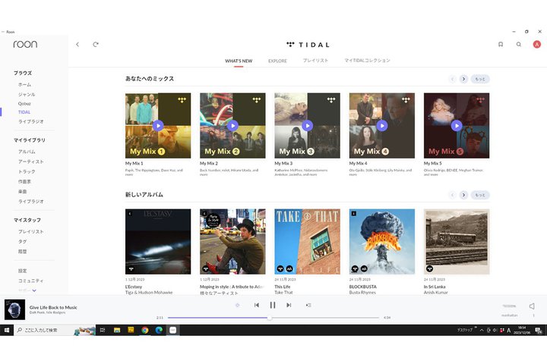
Task: Click the TIDAL logo at top
Action: pyautogui.click(x=308, y=45)
